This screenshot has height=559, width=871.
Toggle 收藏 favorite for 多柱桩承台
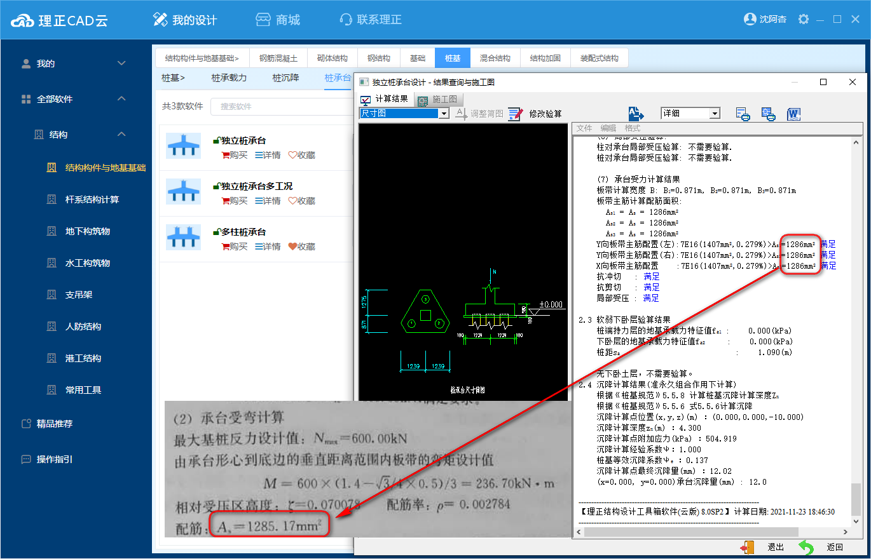point(301,246)
